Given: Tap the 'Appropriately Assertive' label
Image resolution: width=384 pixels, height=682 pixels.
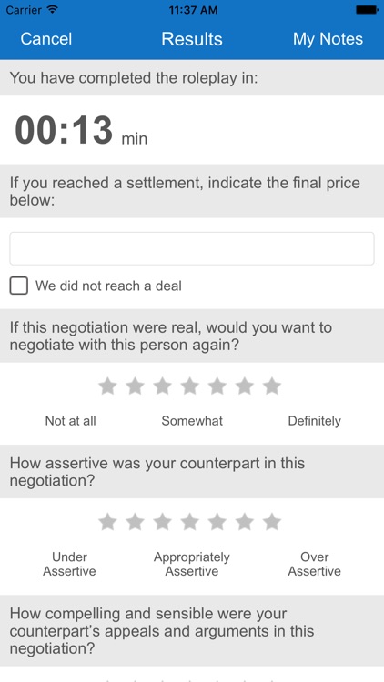Looking at the screenshot, I should click(192, 564).
